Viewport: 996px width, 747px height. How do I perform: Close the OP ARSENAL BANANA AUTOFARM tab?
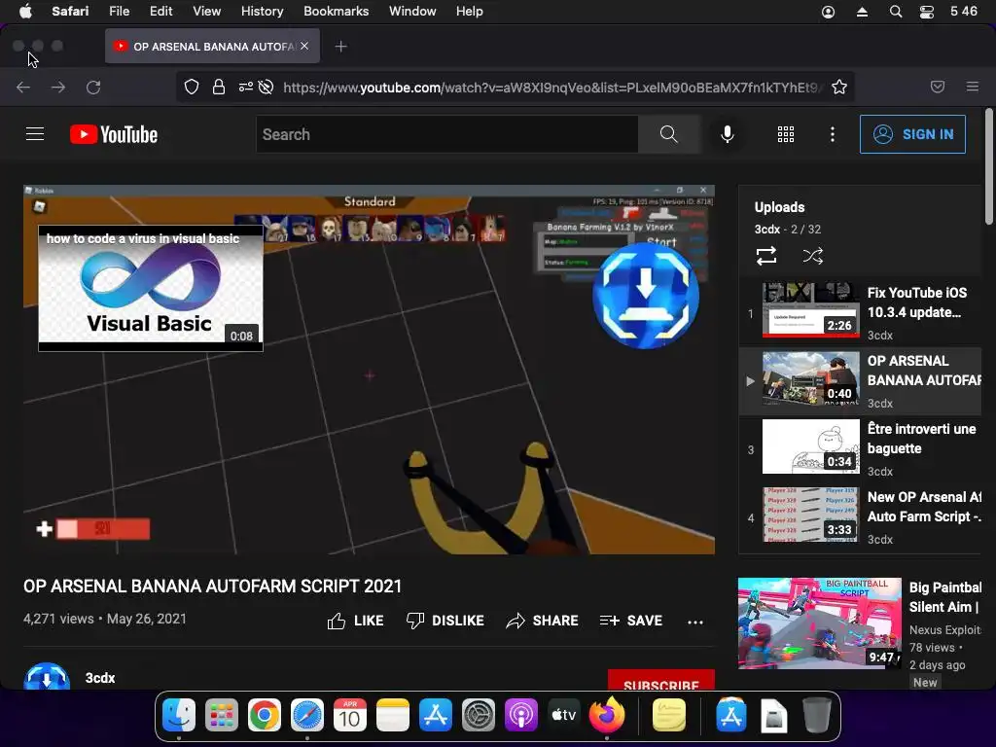[304, 47]
